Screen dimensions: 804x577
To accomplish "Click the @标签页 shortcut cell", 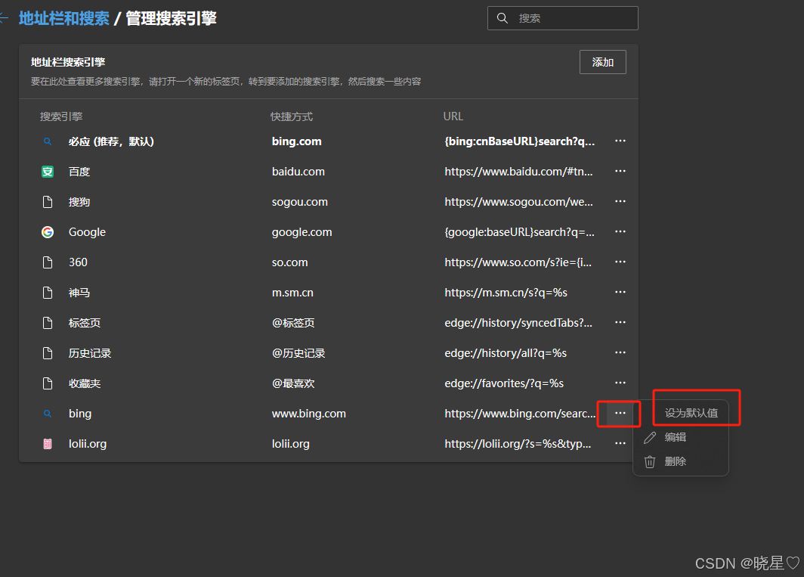I will pos(293,323).
